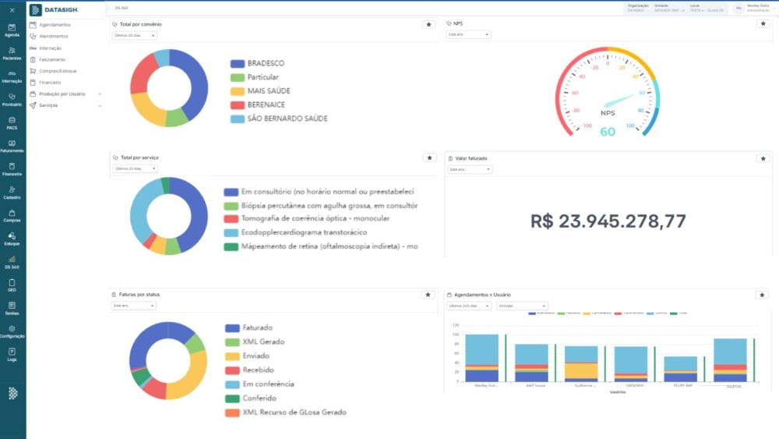The image size is (779, 439).
Task: Open the Agenda module in the sidebar
Action: point(12,30)
